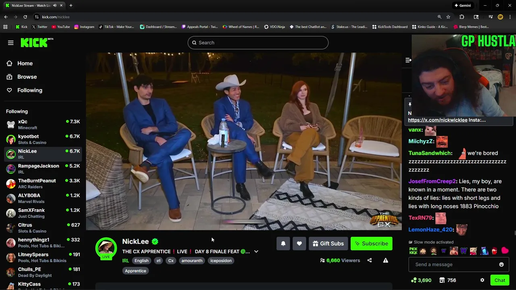This screenshot has height=290, width=516.
Task: Open the Chrome profile avatar
Action: [500, 17]
